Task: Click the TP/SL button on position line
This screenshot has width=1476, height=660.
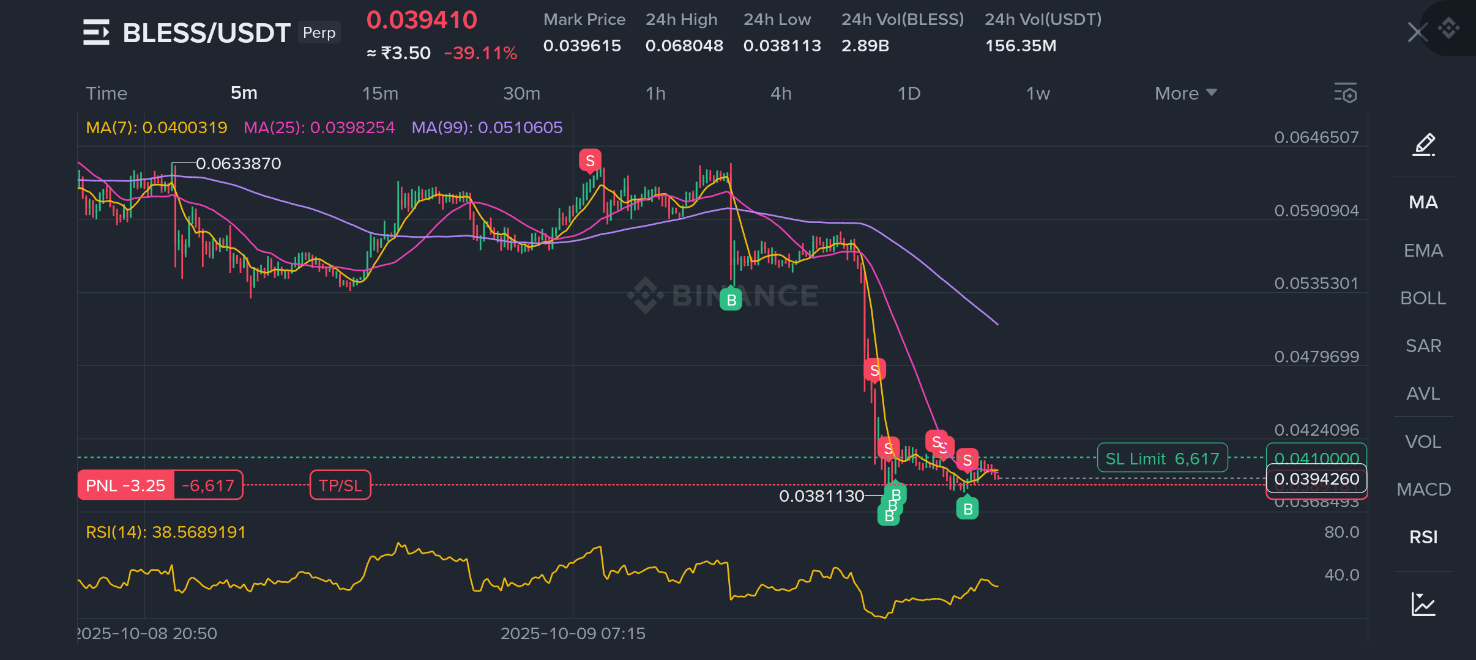Action: coord(340,485)
